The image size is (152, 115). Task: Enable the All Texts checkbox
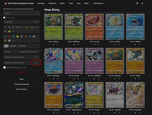pyautogui.click(x=4, y=18)
